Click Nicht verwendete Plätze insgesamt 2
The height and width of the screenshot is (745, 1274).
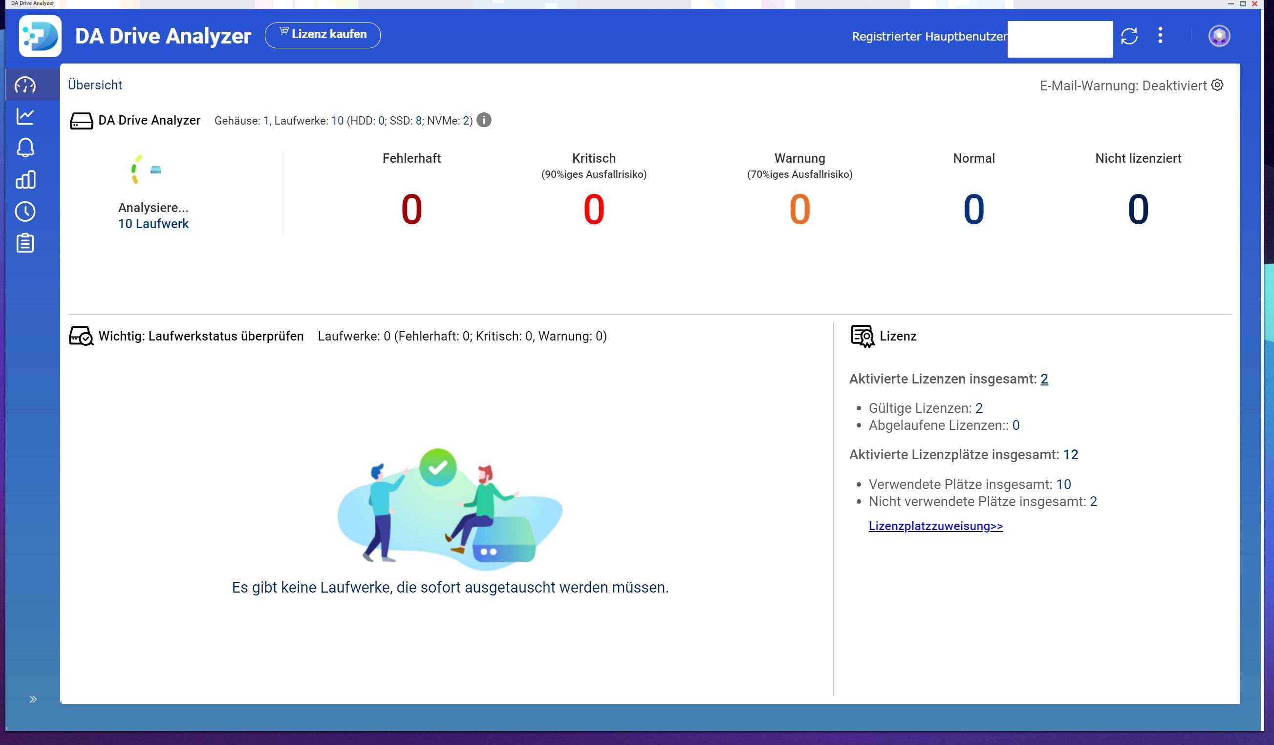(x=983, y=501)
